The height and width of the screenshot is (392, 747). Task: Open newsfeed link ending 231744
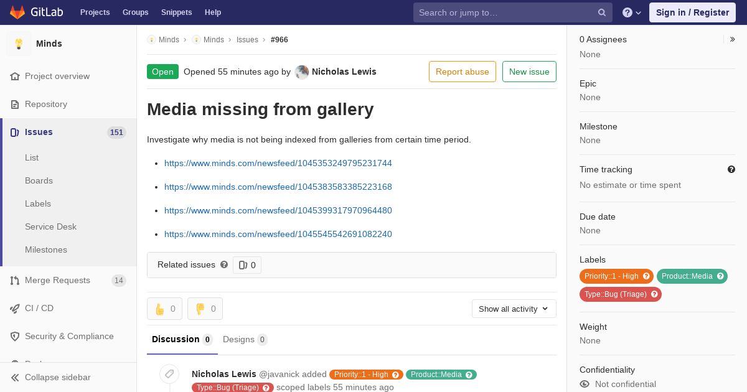[278, 163]
